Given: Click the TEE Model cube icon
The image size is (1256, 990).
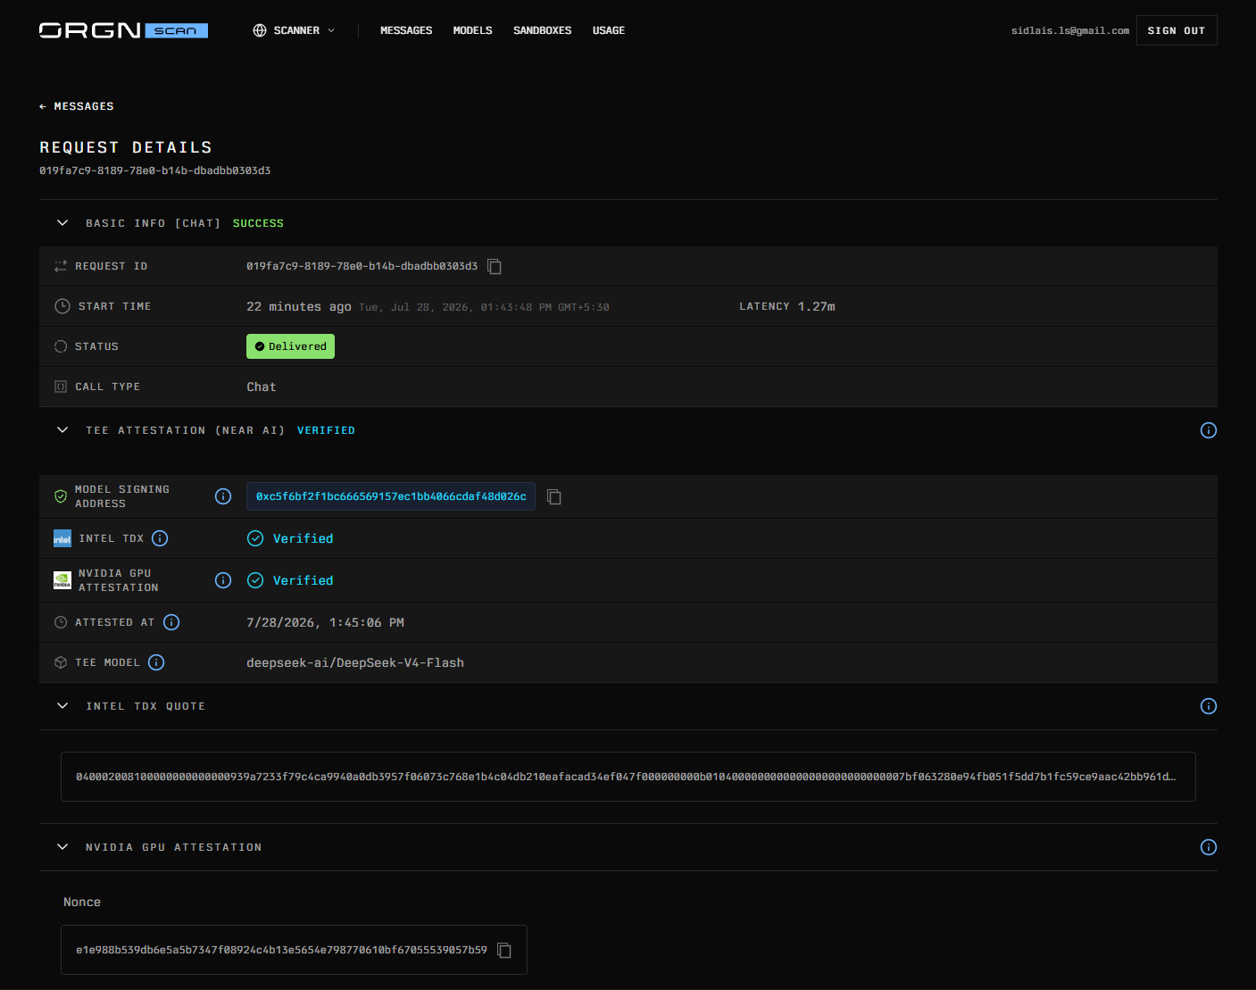Looking at the screenshot, I should 61,662.
